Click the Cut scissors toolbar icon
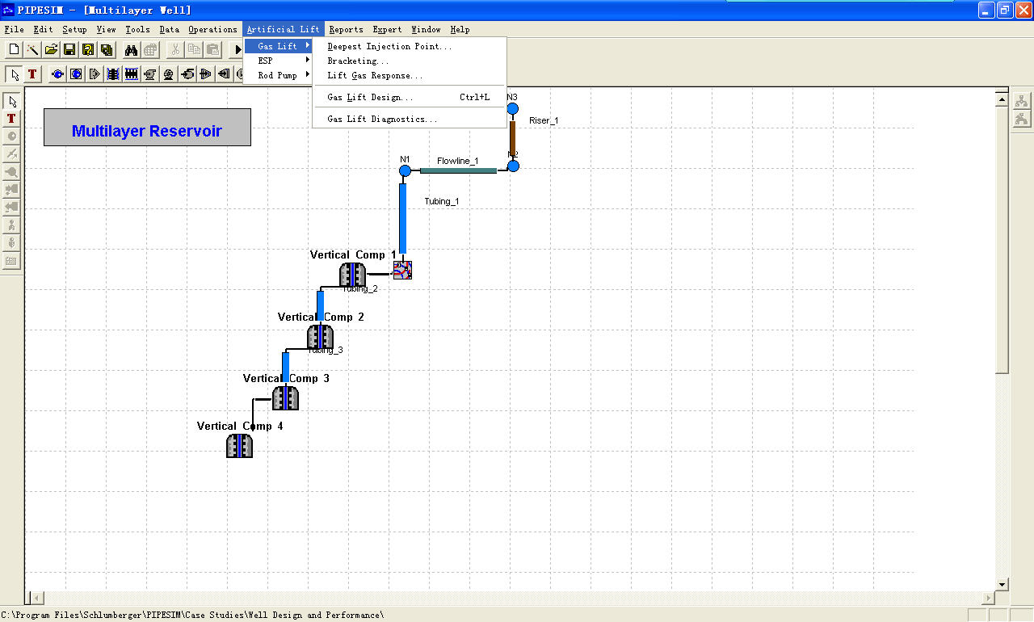Screen dimensions: 1034x622 coord(175,49)
